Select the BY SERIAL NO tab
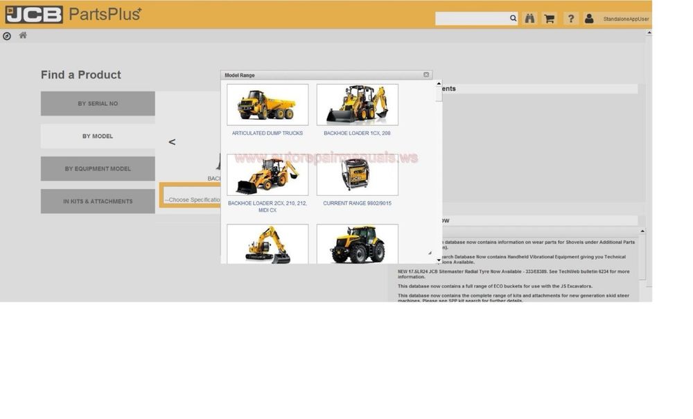 click(98, 103)
